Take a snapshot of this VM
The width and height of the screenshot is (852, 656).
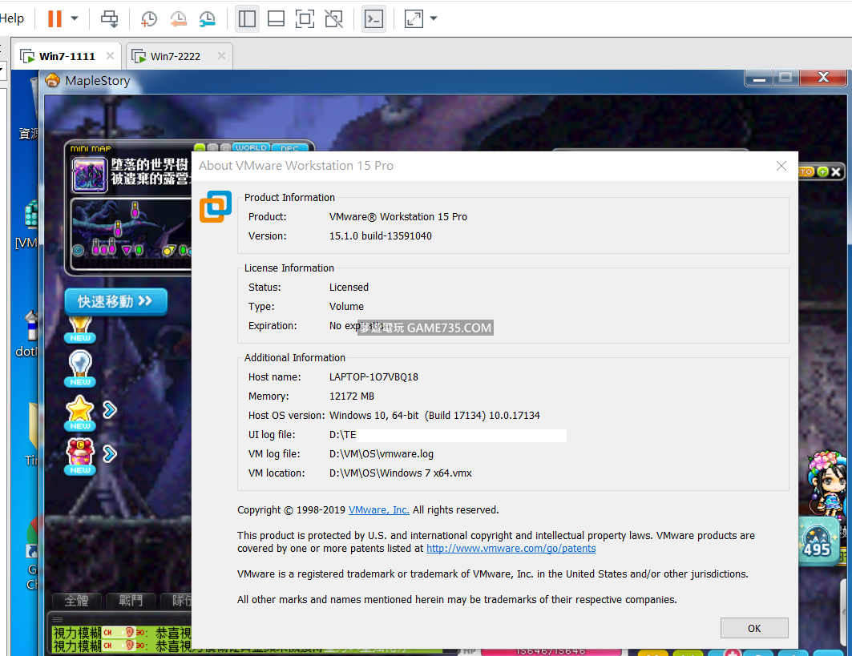(x=149, y=18)
